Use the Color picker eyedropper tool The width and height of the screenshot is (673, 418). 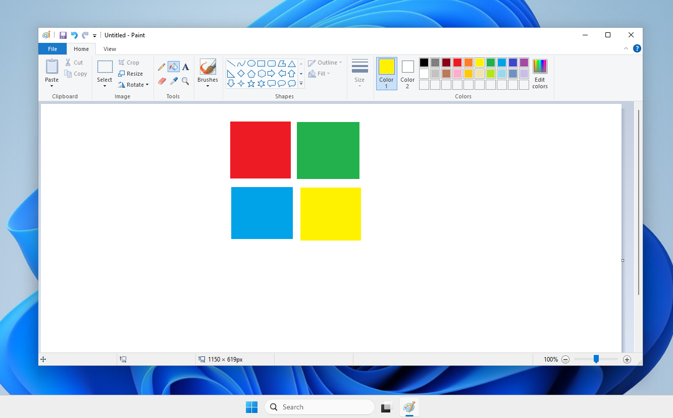tap(174, 80)
